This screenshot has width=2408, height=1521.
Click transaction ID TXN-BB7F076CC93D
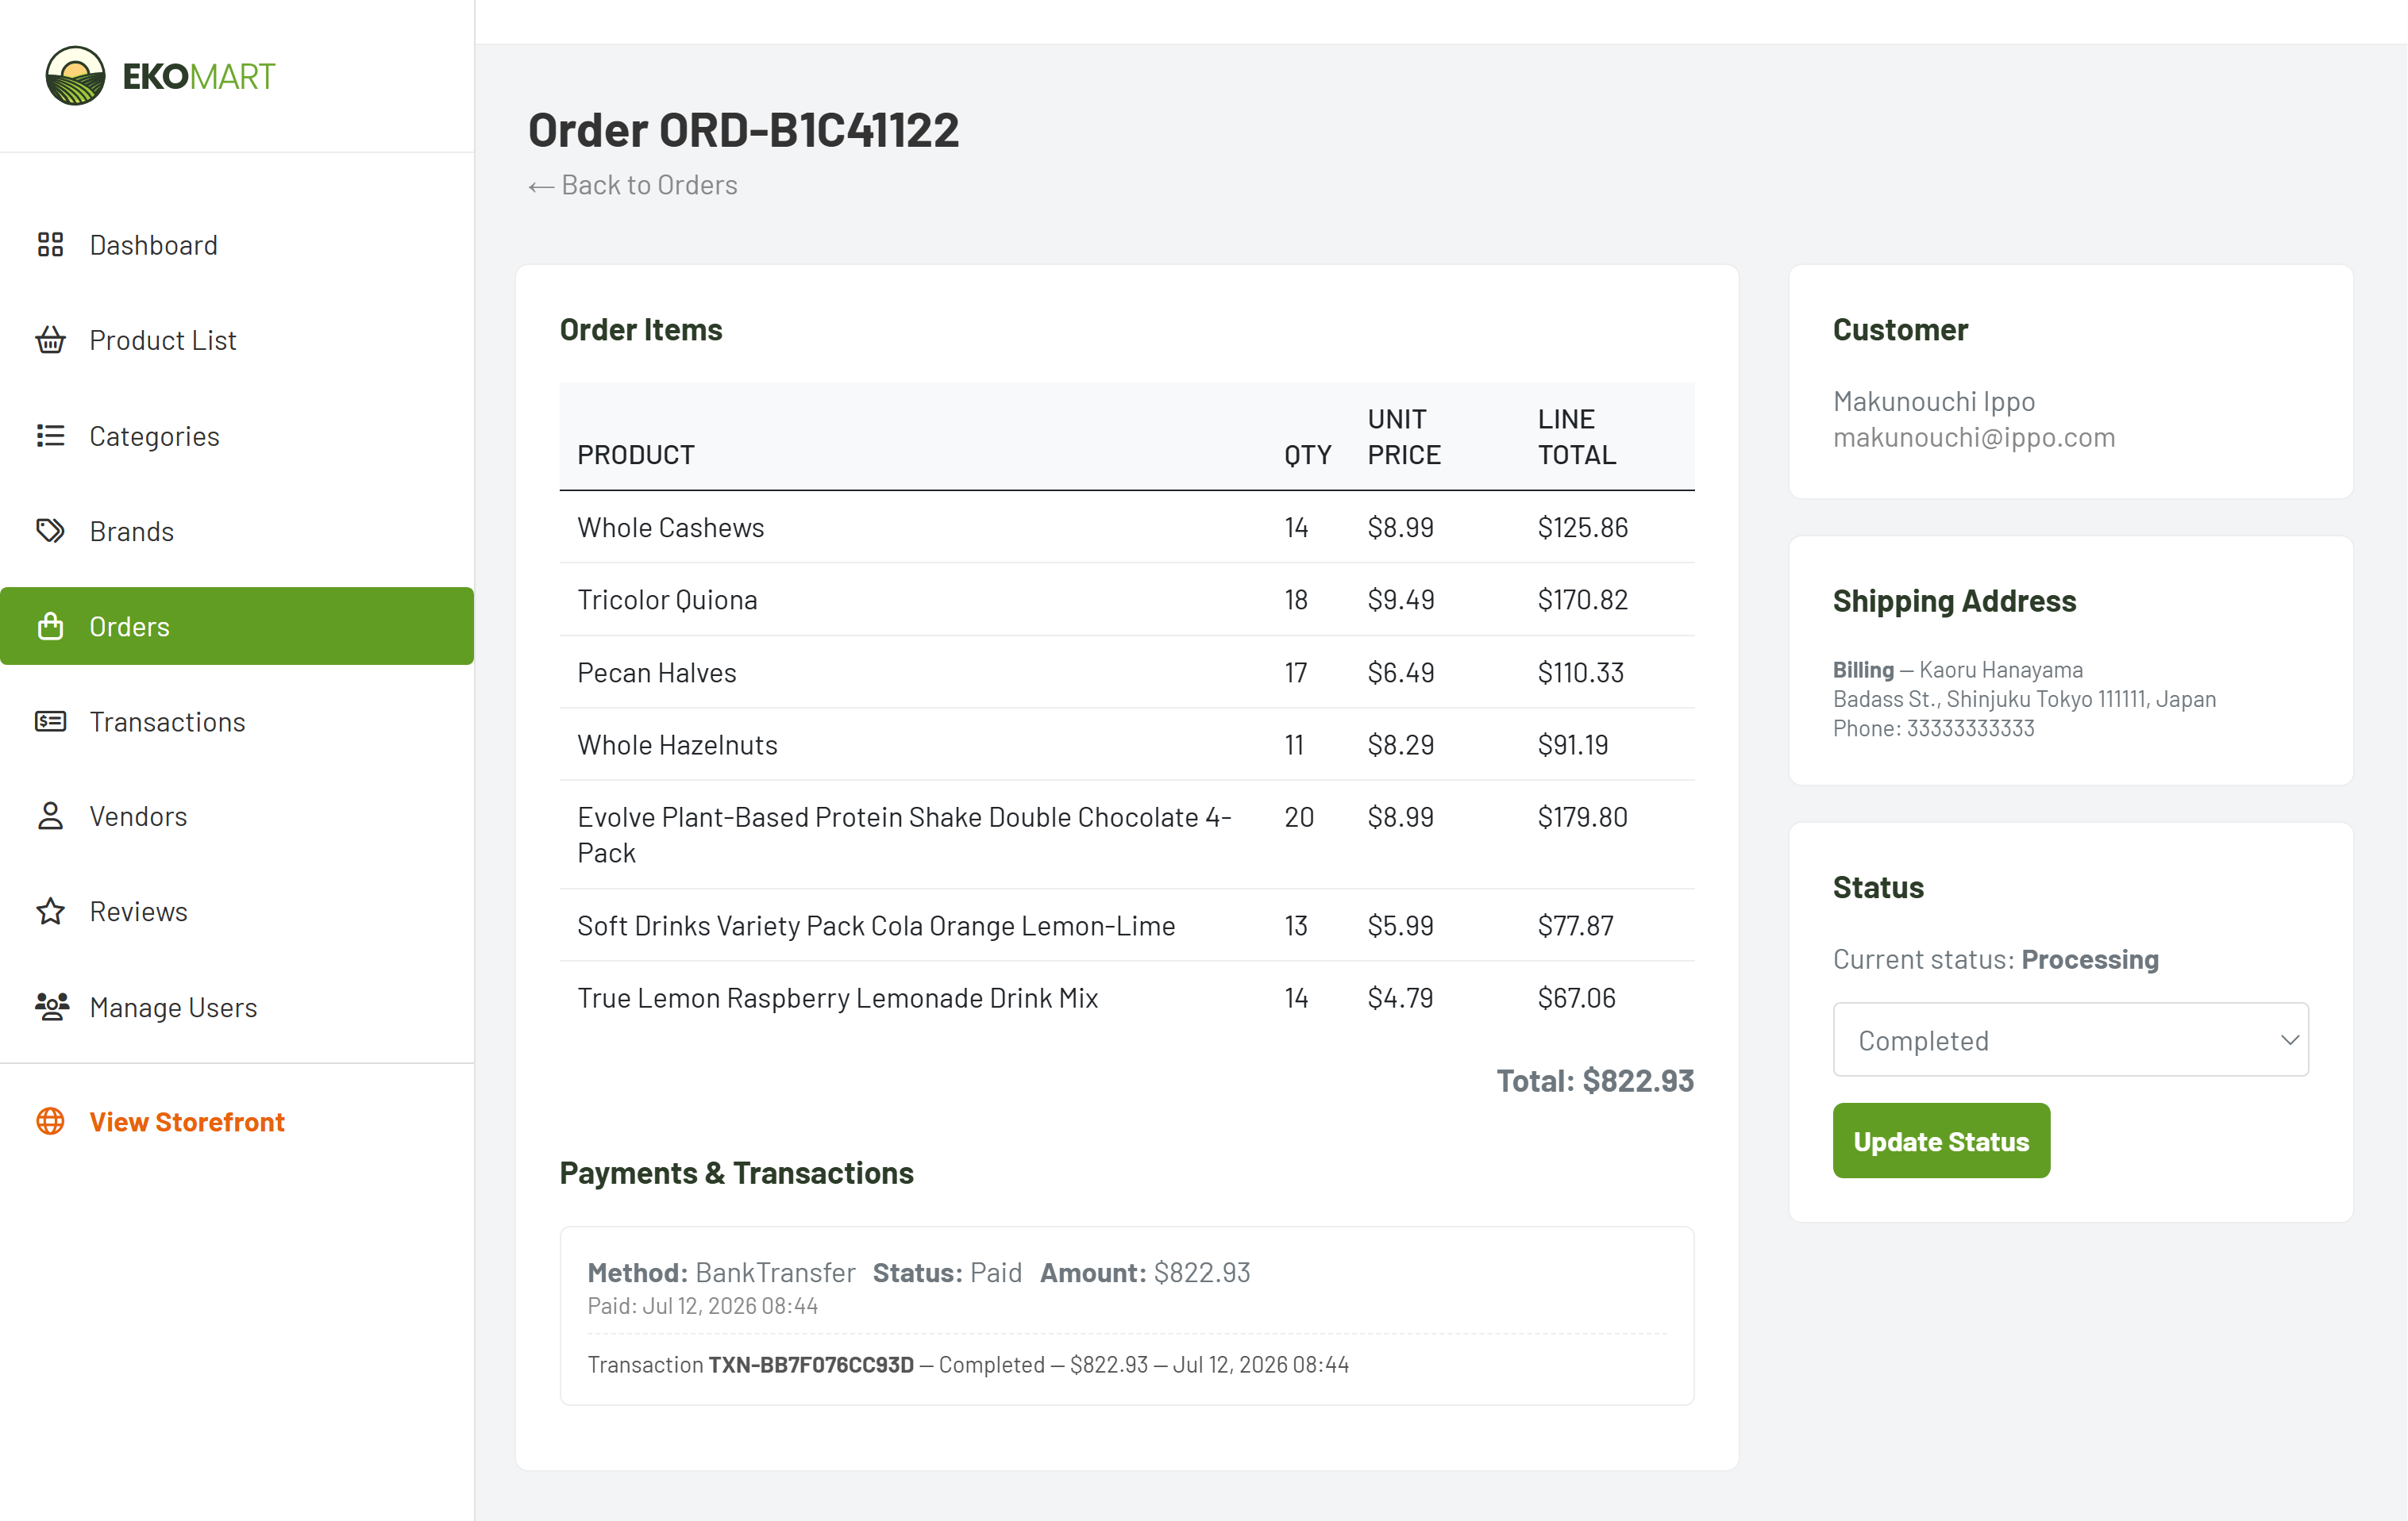point(811,1364)
